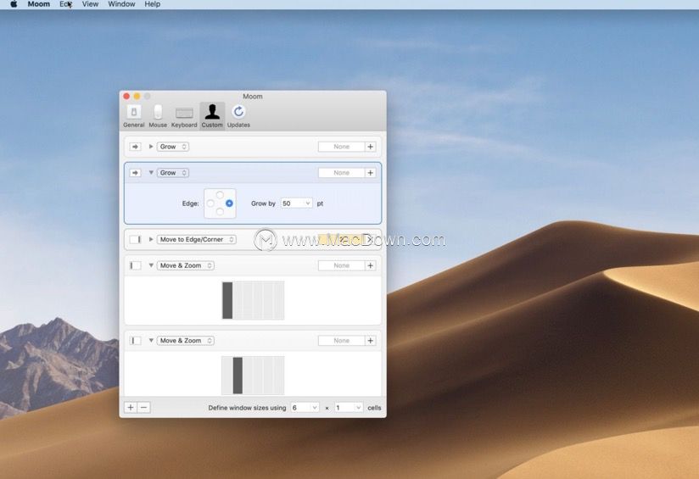Open the Keyboard preferences pane

[184, 116]
